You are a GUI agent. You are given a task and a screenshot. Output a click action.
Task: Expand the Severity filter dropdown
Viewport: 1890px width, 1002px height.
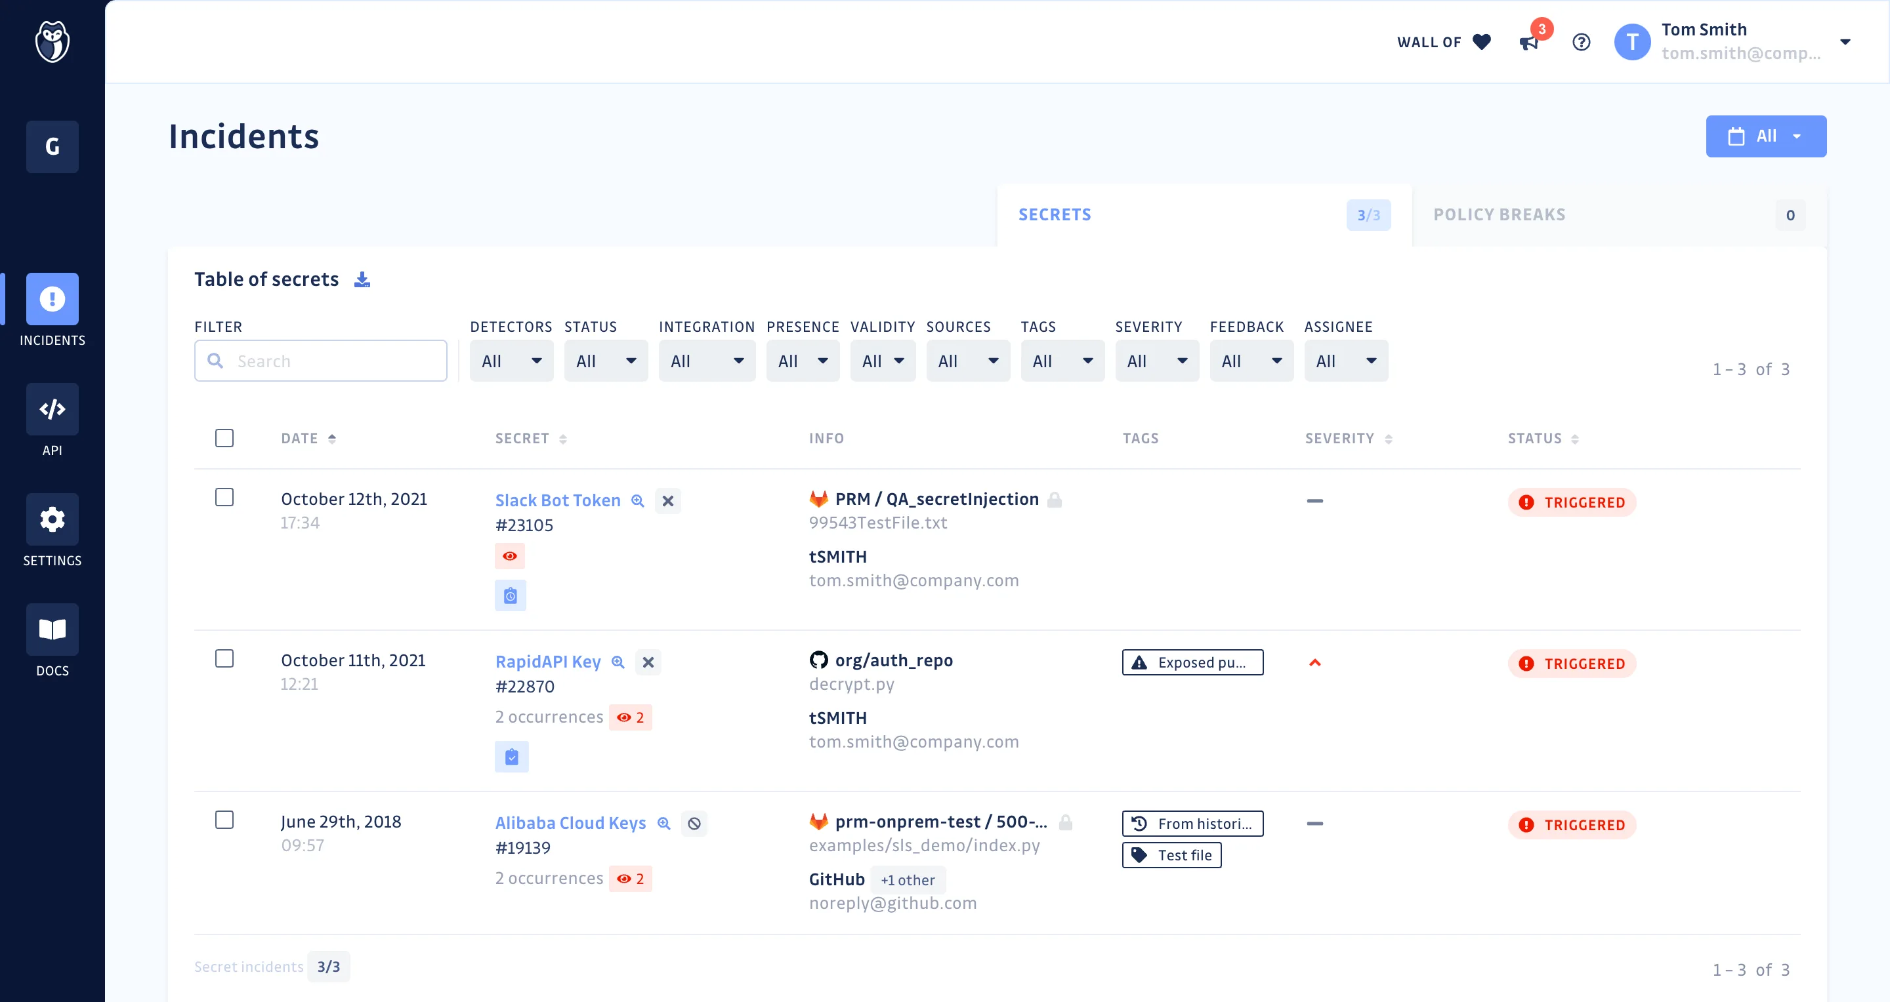click(1158, 361)
